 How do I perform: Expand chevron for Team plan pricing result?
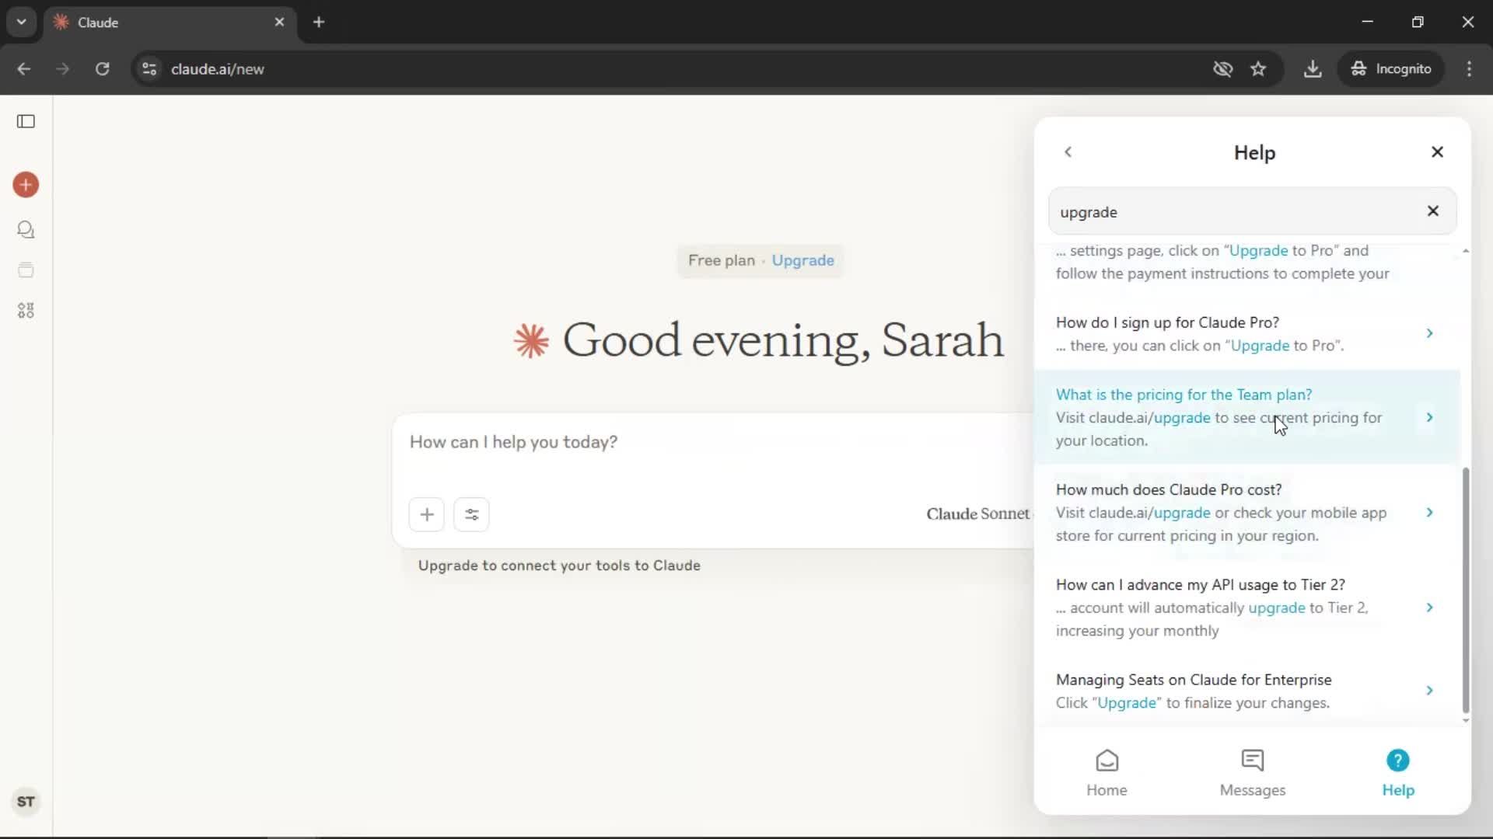(x=1429, y=417)
